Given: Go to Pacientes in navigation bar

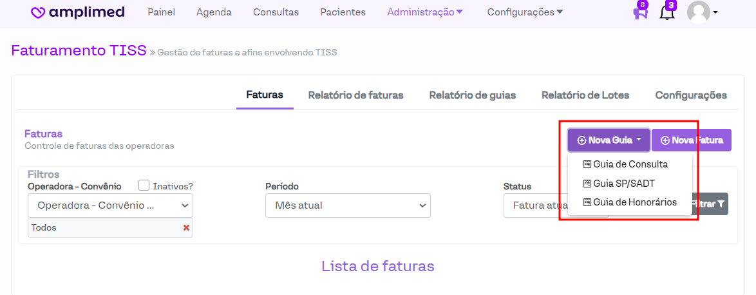Looking at the screenshot, I should point(343,12).
